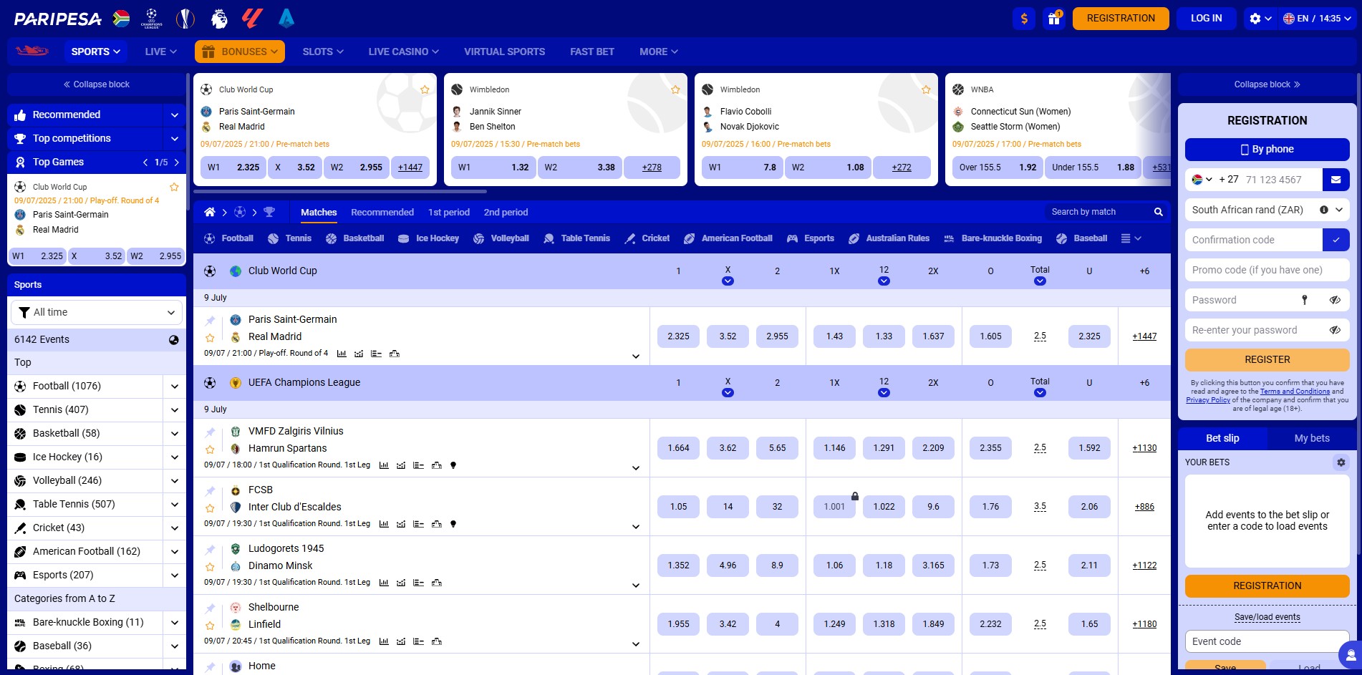This screenshot has height=675, width=1362.
Task: Open statistics icon for Paris Saint-Germain match
Action: pos(342,354)
